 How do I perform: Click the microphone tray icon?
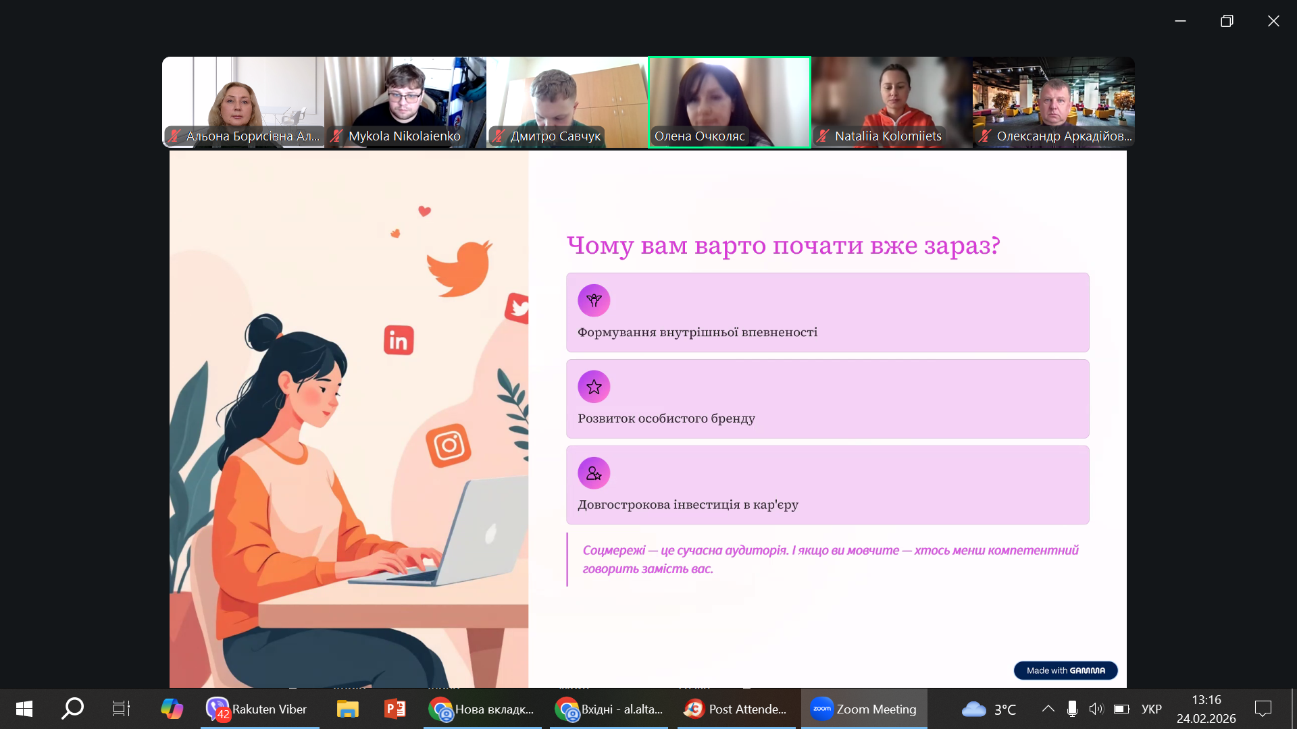pyautogui.click(x=1072, y=709)
